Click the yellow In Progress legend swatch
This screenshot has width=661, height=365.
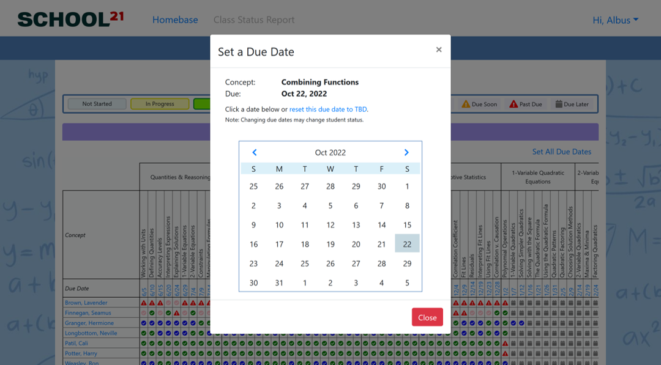pyautogui.click(x=160, y=104)
